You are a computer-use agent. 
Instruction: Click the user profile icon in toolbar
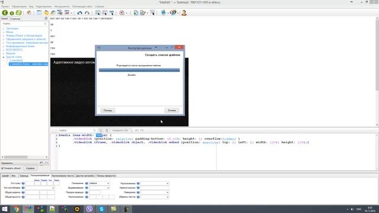point(184,13)
